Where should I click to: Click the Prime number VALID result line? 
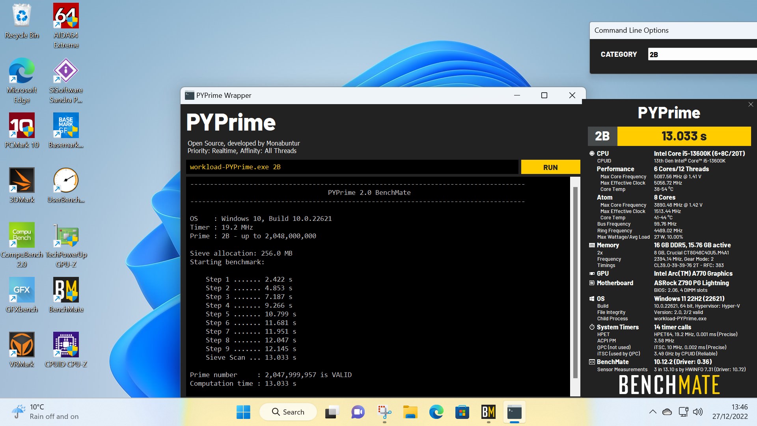click(x=270, y=375)
